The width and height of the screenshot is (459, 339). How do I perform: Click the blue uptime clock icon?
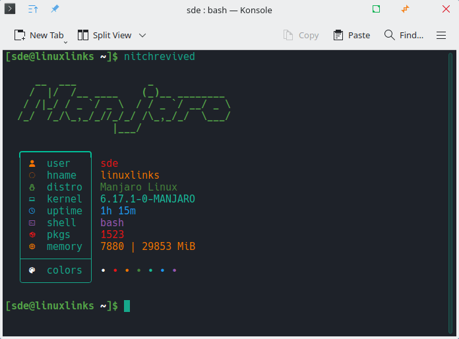(x=32, y=211)
